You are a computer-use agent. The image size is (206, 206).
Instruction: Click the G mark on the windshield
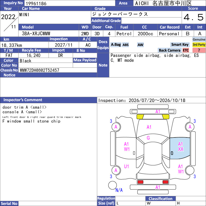click(x=148, y=138)
